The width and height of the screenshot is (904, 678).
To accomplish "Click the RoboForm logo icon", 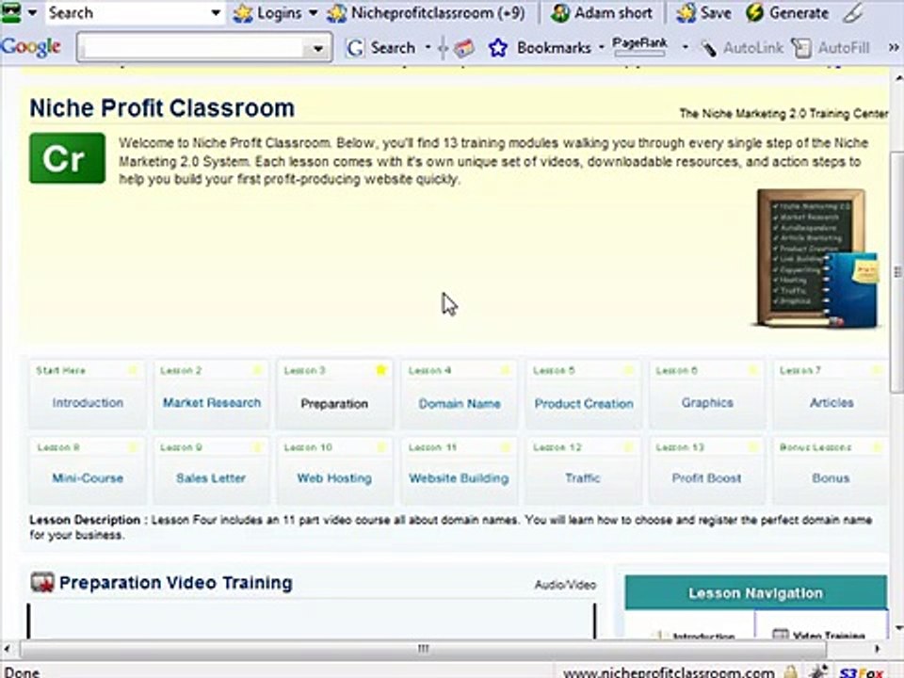I will click(10, 12).
